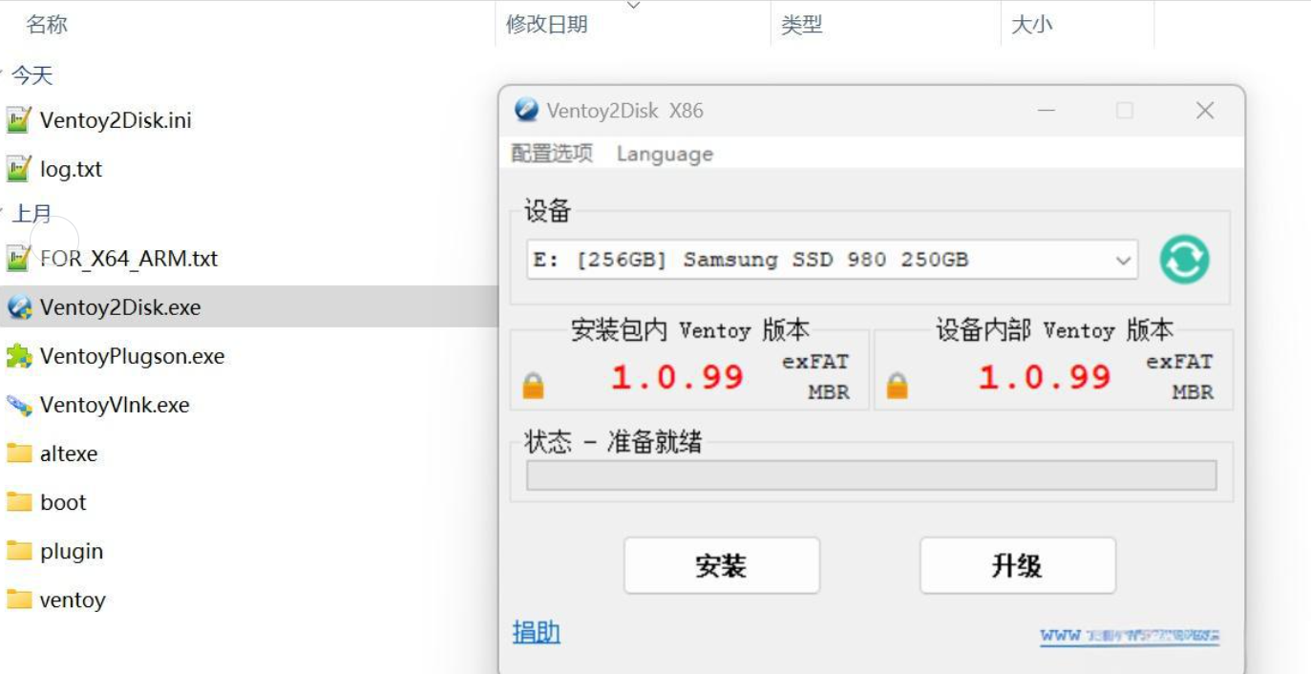Screen dimensions: 1311x674
Task: Click the Ventoy2Disk.ini file icon
Action: click(x=19, y=120)
